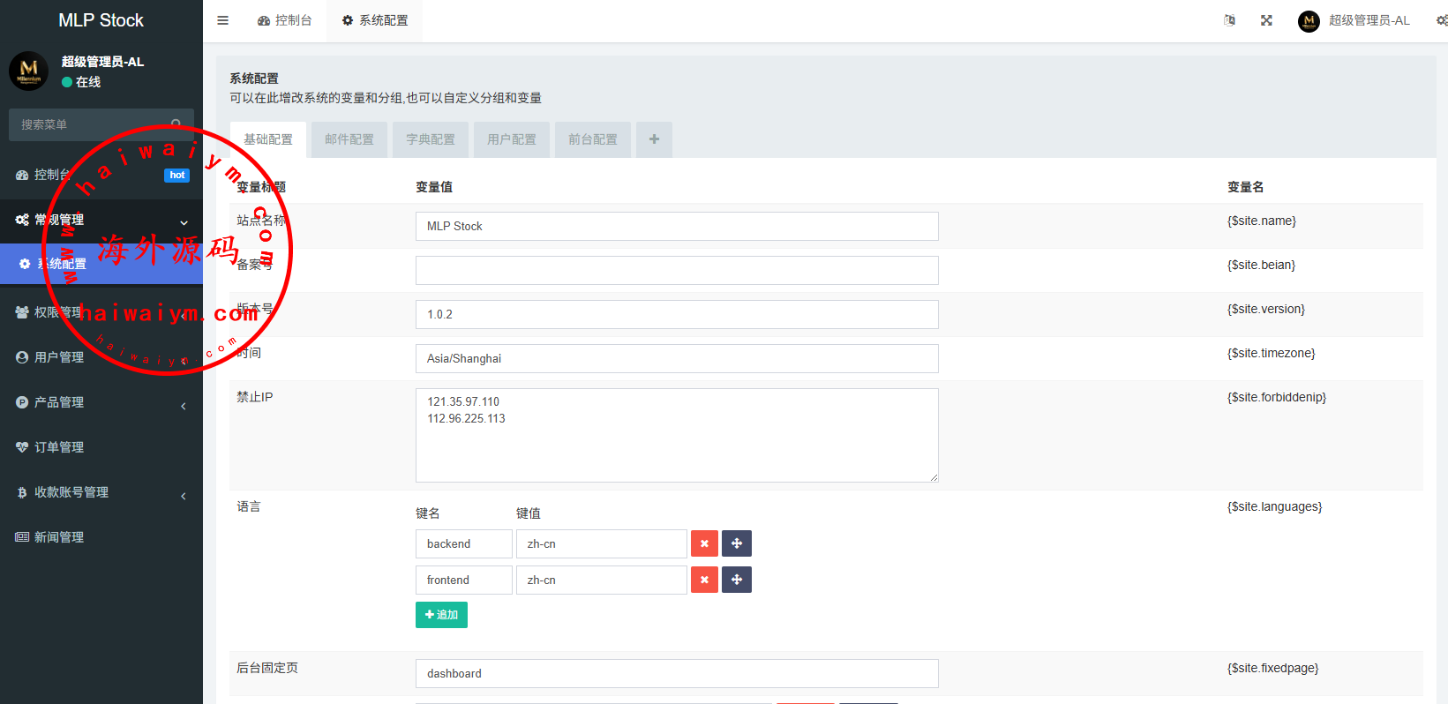Click the hamburger menu toggle icon
Screen dimensions: 1448x704
click(223, 20)
